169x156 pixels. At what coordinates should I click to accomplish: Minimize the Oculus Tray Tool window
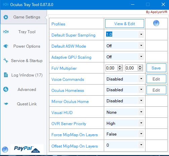[133, 4]
